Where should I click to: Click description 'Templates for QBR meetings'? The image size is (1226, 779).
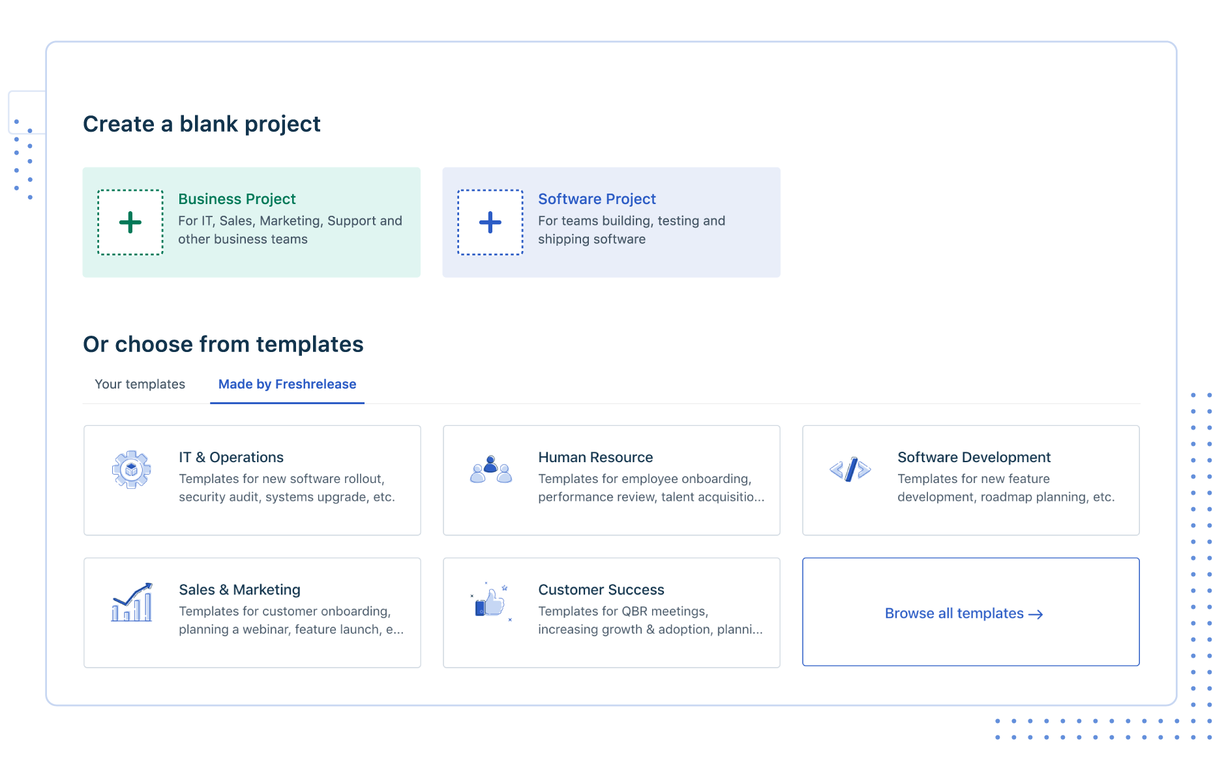650,620
